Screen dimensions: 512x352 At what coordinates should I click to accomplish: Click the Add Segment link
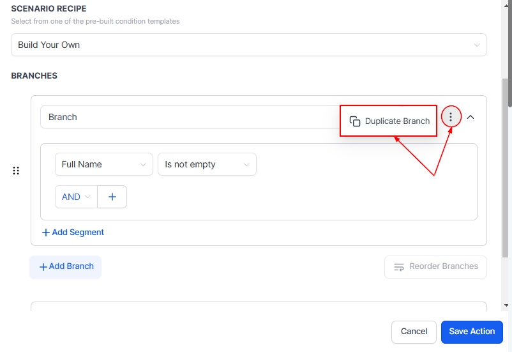tap(77, 233)
